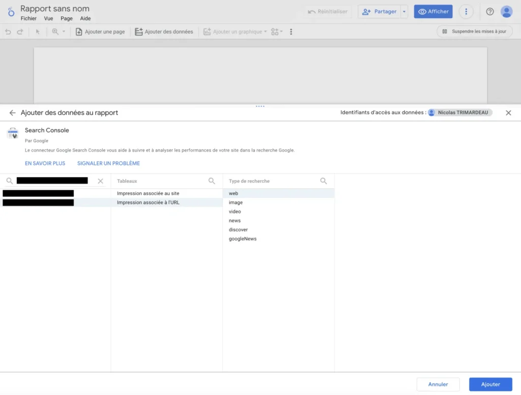Viewport: 521px width, 395px height.
Task: Select Impression associée à l'URL
Action: tap(167, 202)
